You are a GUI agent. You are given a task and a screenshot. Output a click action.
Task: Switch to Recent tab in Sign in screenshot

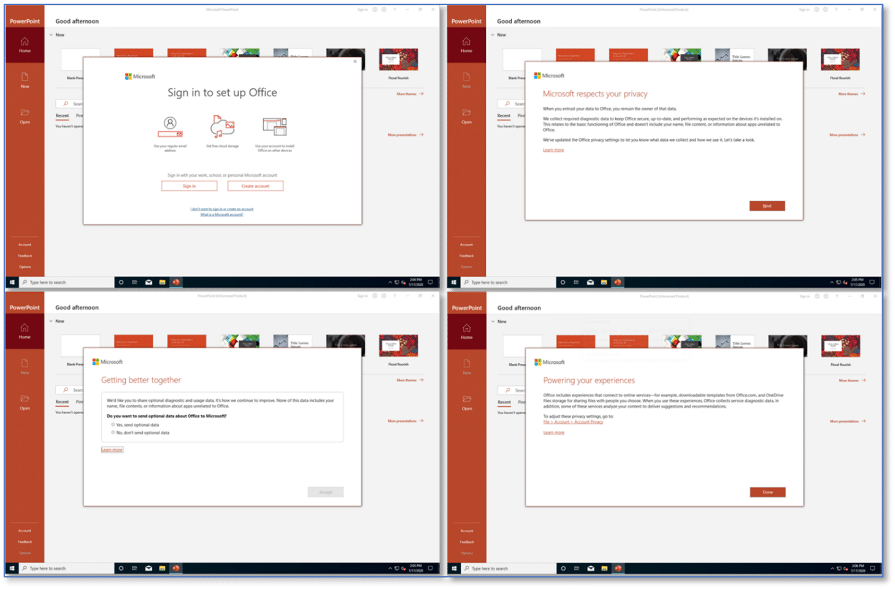63,116
